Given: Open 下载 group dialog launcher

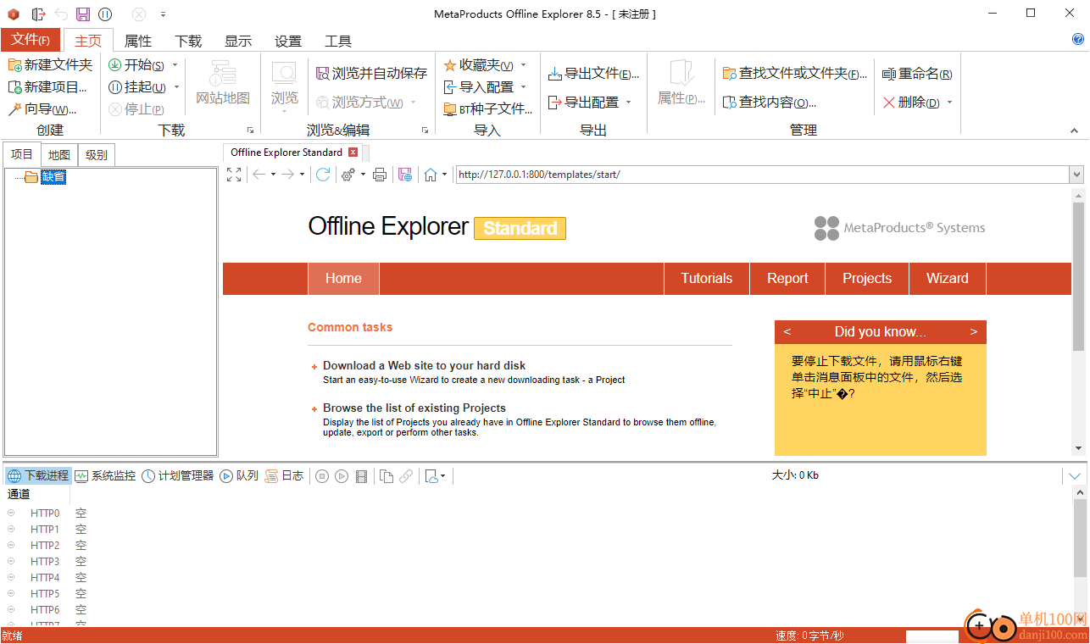Looking at the screenshot, I should pyautogui.click(x=250, y=130).
